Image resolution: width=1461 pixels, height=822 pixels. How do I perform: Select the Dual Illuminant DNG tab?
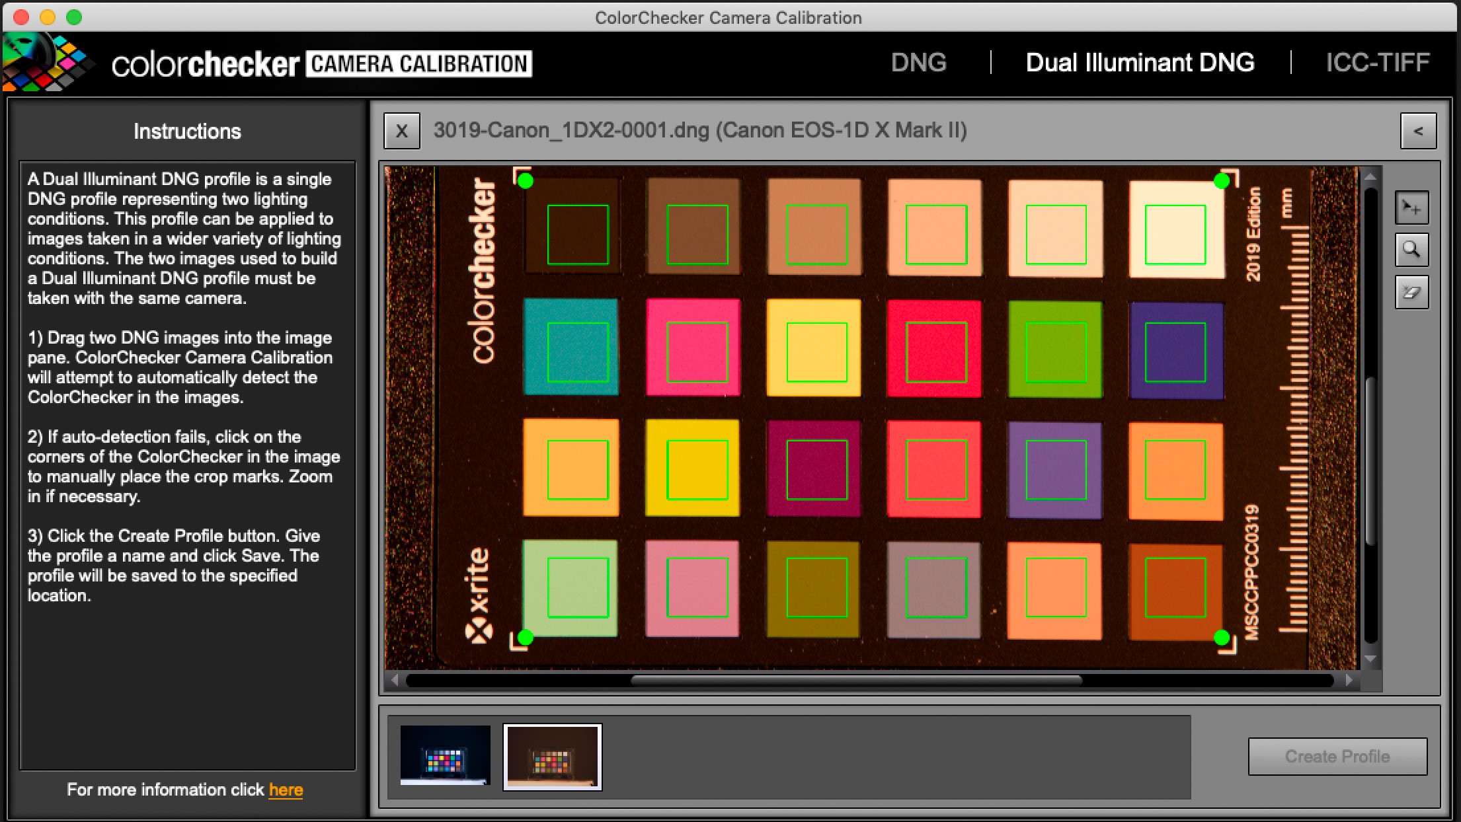pyautogui.click(x=1140, y=63)
